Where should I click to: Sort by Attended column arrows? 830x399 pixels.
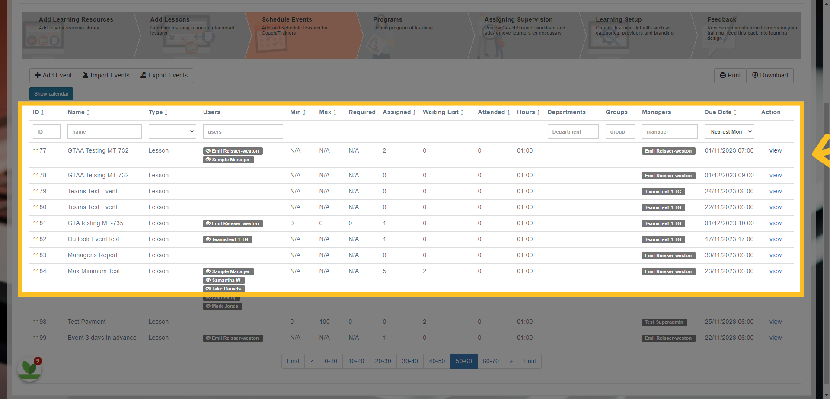point(508,112)
